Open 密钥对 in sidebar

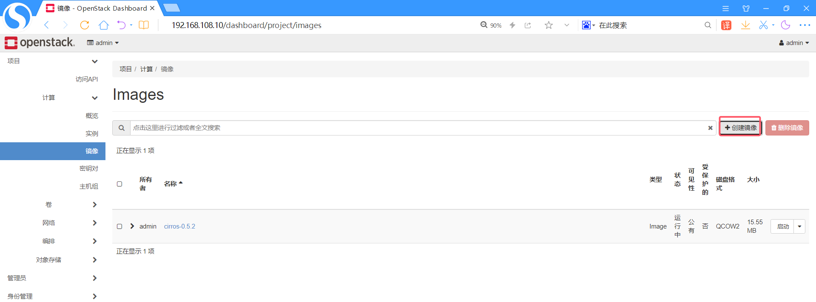point(89,169)
